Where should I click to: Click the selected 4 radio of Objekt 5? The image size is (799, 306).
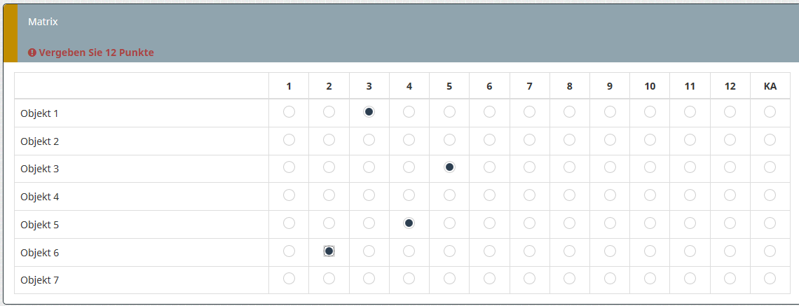coord(409,223)
